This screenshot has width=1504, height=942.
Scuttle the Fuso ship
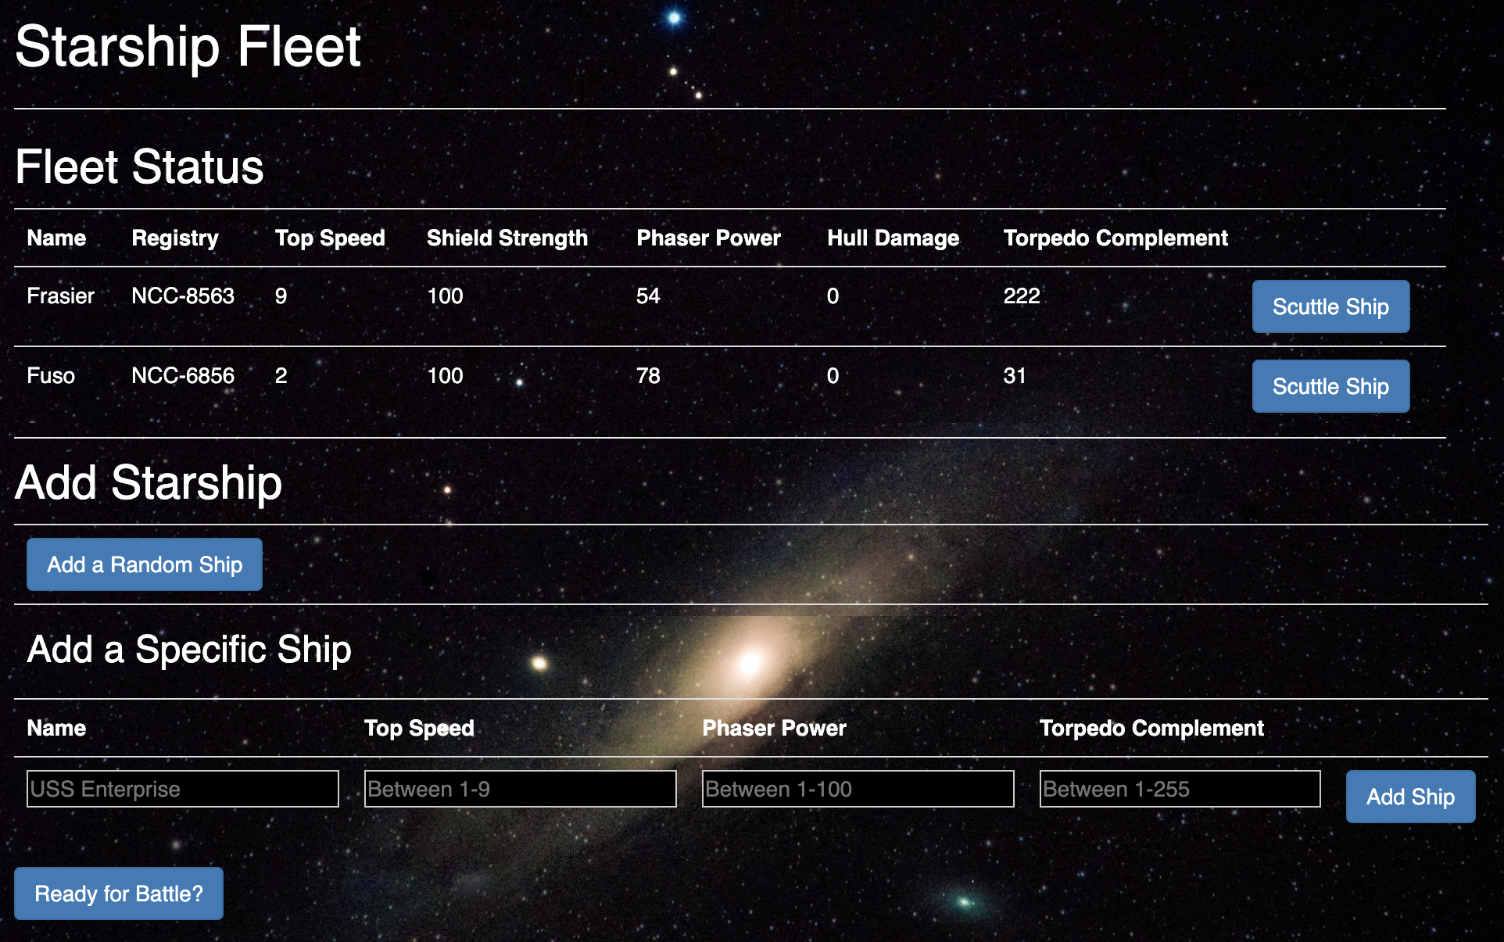coord(1330,386)
